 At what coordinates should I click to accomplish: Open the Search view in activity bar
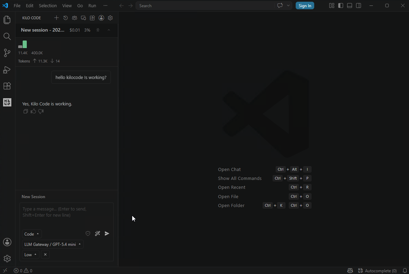pos(7,36)
